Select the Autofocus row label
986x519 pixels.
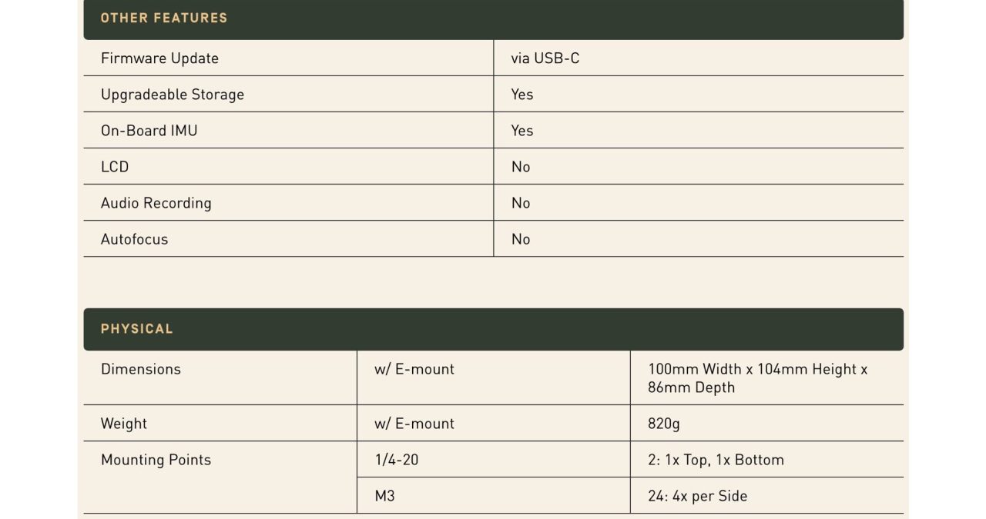134,239
